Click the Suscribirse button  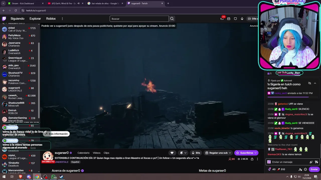246,153
